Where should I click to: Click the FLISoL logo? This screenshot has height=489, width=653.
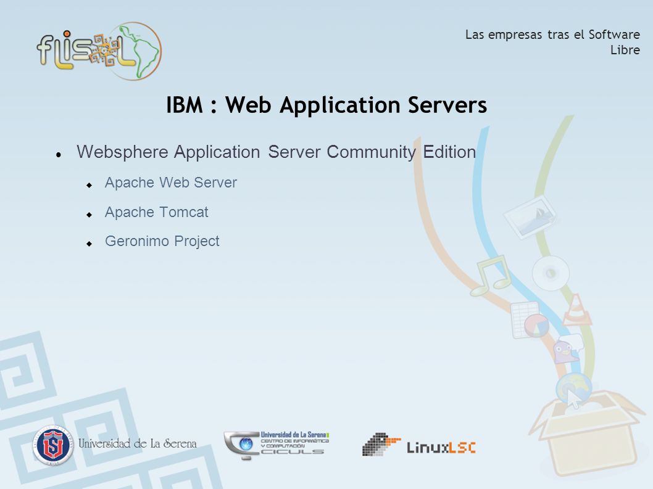click(x=99, y=51)
